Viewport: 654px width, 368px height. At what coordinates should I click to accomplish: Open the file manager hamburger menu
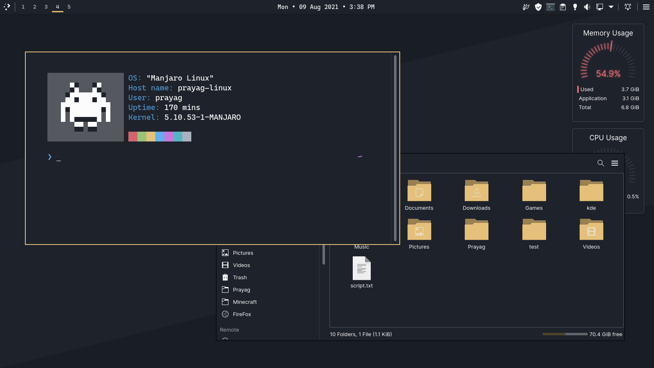[x=615, y=163]
